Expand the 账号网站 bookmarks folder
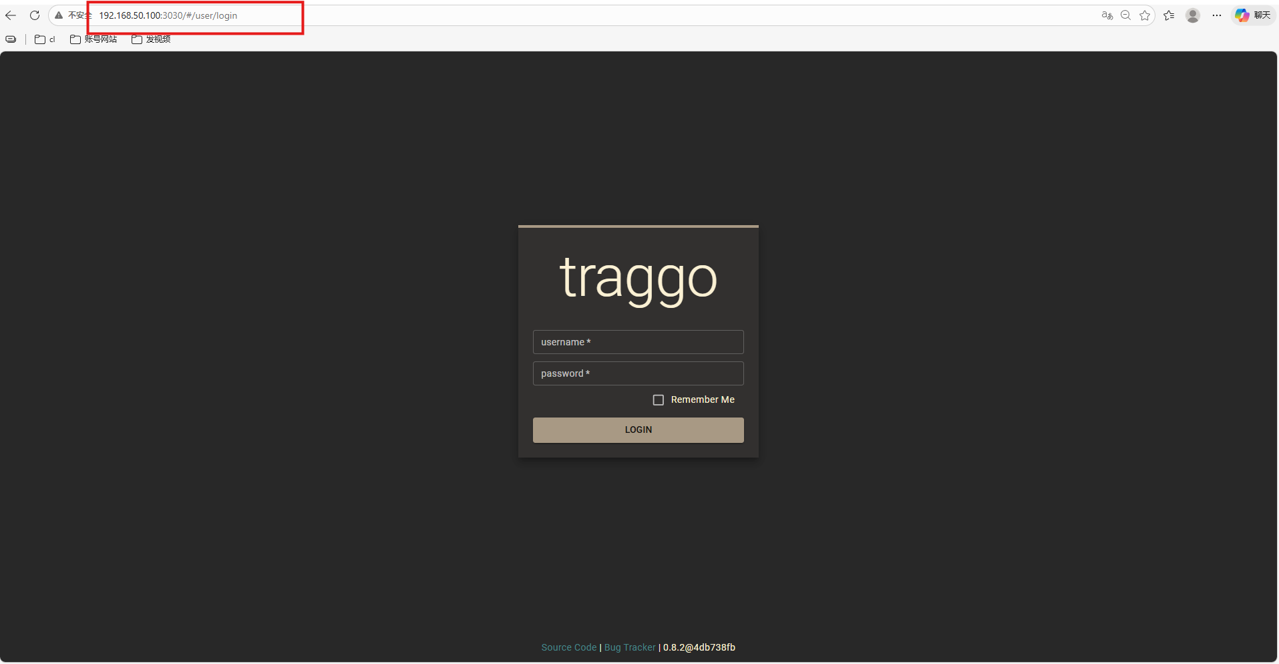The image size is (1279, 664). tap(94, 39)
